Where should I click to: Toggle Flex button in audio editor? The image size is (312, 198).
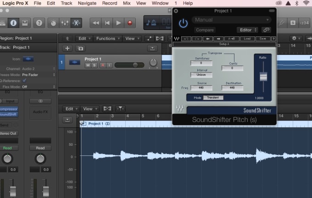107,109
